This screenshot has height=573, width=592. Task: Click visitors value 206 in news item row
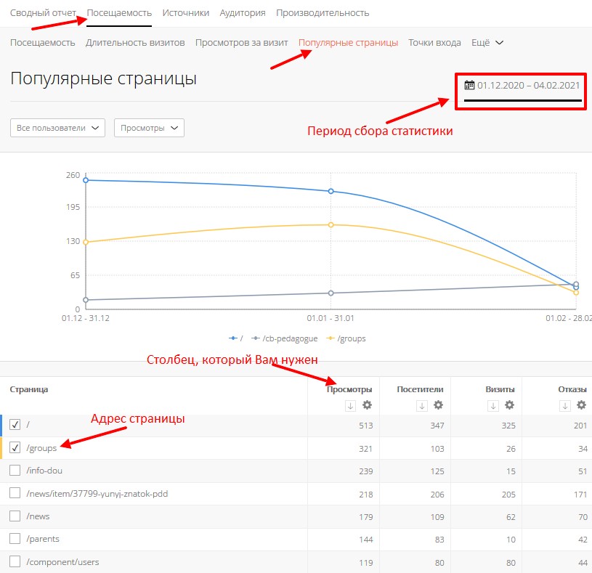437,495
